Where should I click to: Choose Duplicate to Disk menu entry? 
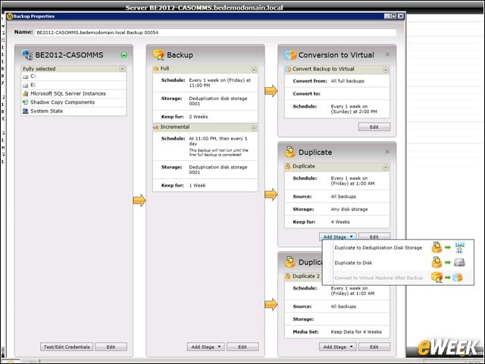[x=398, y=263]
